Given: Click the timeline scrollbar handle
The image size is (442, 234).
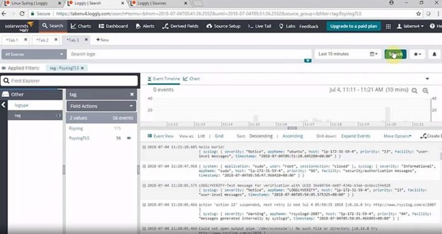Looking at the screenshot, I should [x=292, y=128].
